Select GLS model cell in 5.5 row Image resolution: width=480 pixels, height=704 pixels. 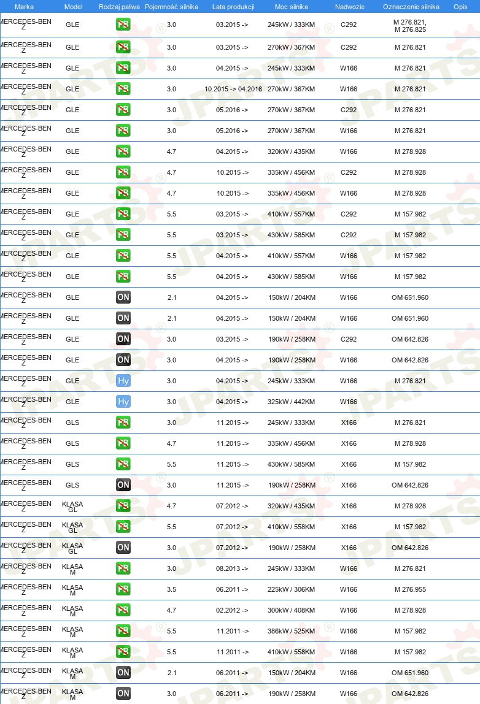72,464
